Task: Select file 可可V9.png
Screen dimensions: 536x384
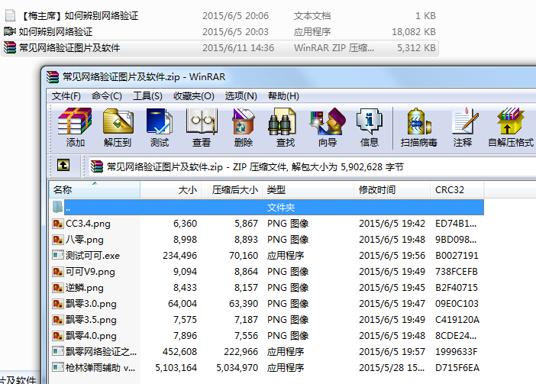Action: pyautogui.click(x=90, y=272)
